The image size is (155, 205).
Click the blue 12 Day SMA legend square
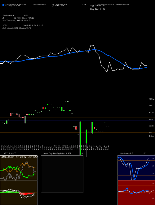(x=3, y=5)
